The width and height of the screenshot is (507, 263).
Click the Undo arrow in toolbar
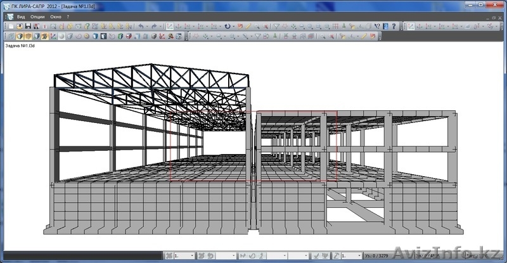pyautogui.click(x=141, y=27)
